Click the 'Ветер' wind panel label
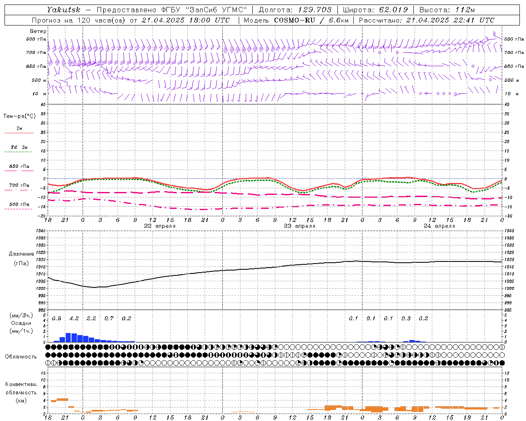 tap(38, 31)
